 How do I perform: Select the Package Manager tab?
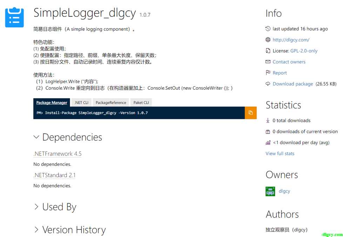coord(52,102)
